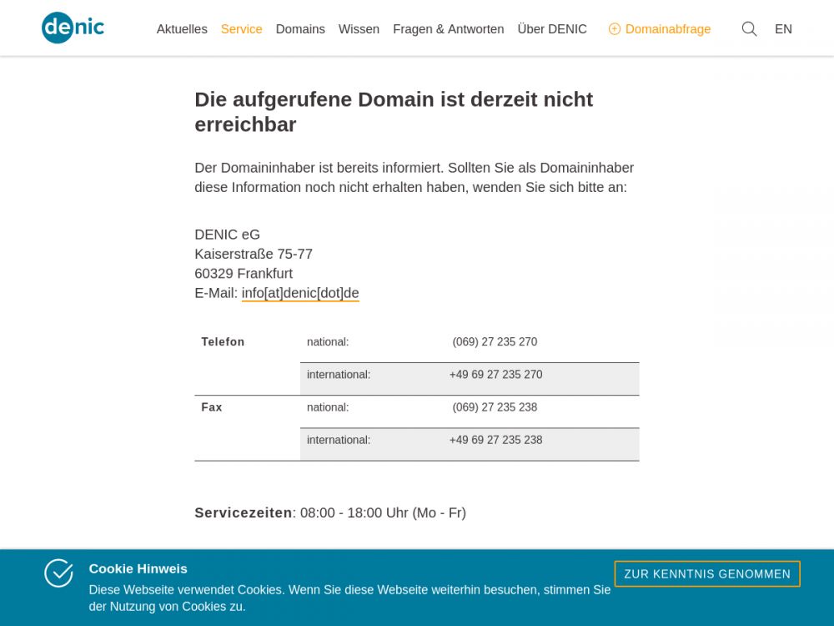834x626 pixels.
Task: Click the cookie notice checkmark icon
Action: pyautogui.click(x=58, y=573)
